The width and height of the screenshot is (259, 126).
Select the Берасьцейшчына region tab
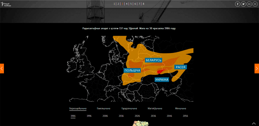click(78, 108)
